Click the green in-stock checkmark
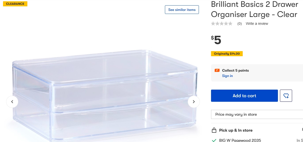This screenshot has width=303, height=142. pos(214,140)
